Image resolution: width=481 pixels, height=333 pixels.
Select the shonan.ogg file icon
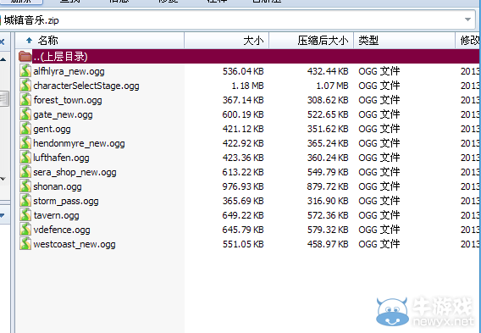pyautogui.click(x=25, y=186)
